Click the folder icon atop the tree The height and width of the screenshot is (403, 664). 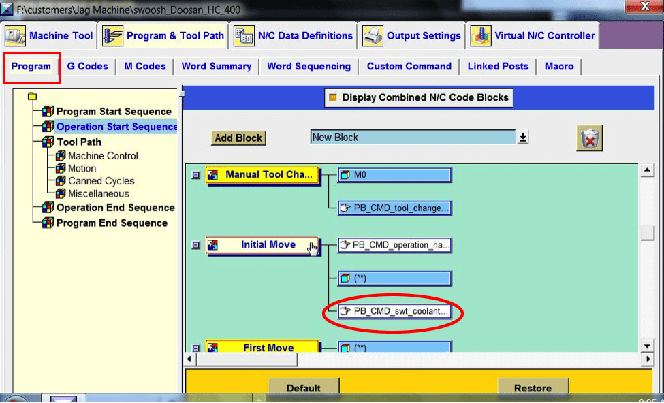pos(33,97)
